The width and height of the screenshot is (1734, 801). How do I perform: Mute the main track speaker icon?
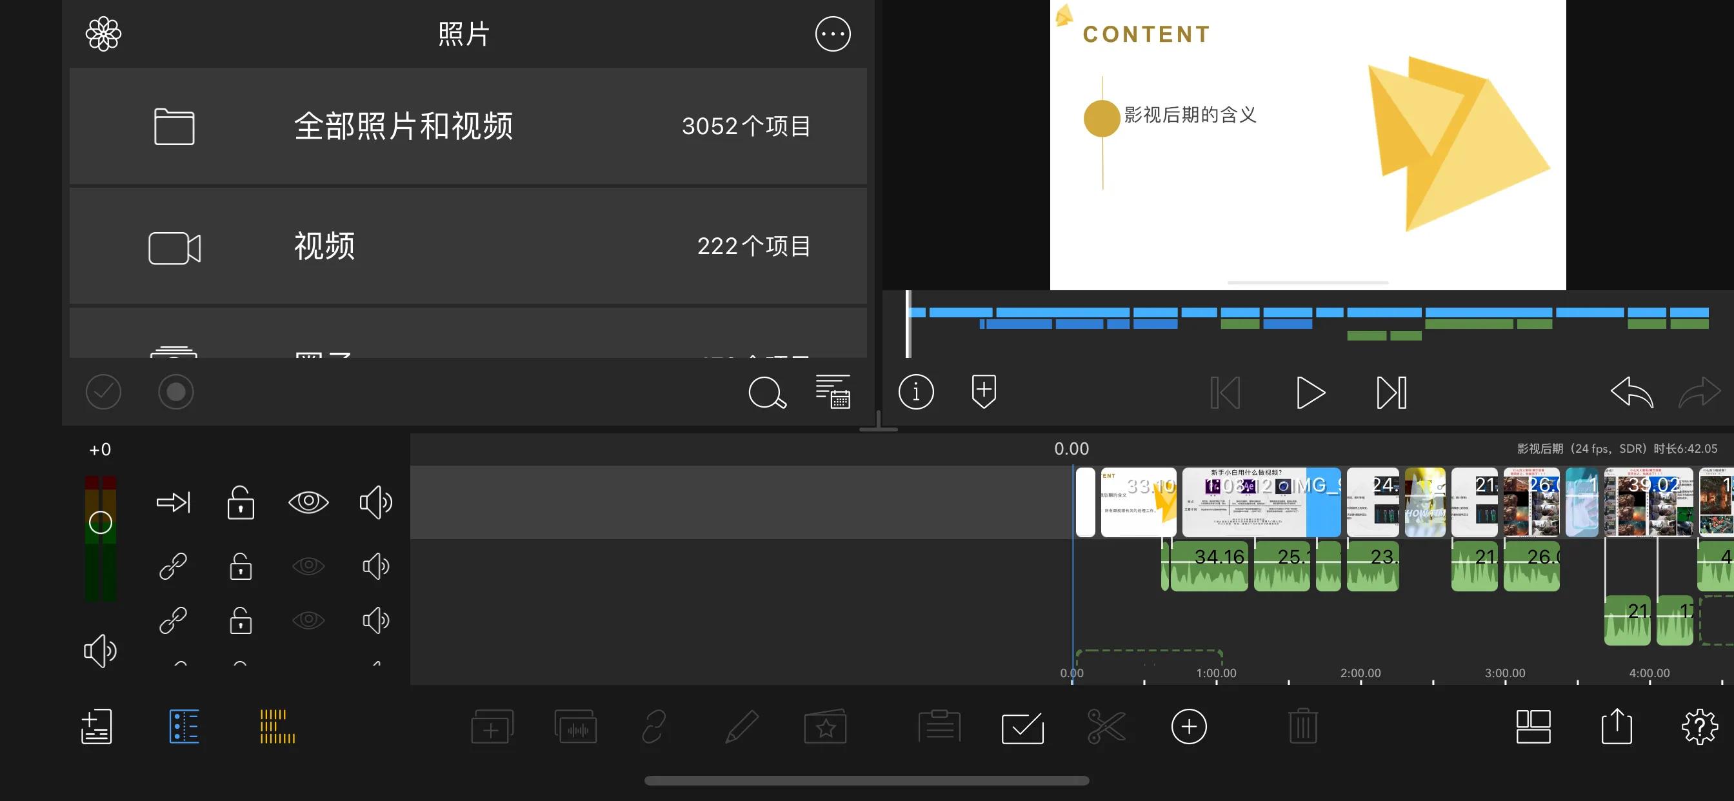click(375, 502)
